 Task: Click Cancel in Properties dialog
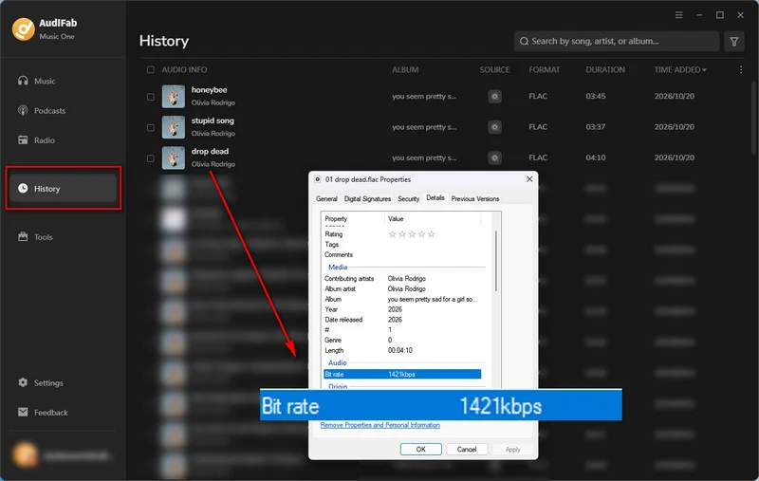(467, 449)
